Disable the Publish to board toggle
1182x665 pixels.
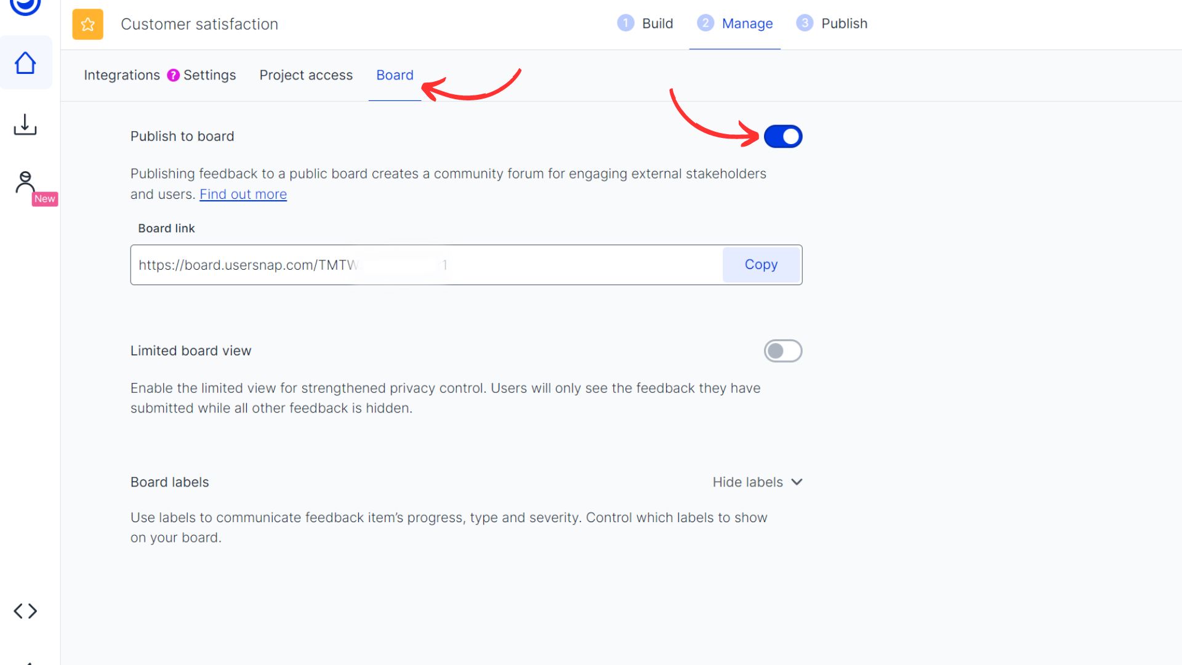point(782,136)
